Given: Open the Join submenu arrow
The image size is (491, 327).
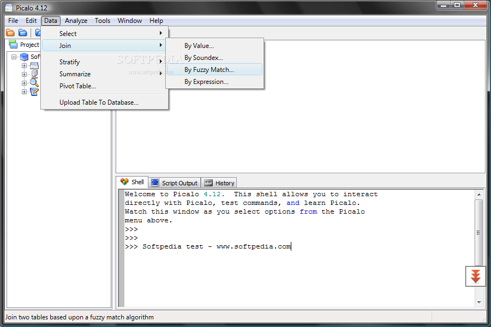Looking at the screenshot, I should 160,45.
